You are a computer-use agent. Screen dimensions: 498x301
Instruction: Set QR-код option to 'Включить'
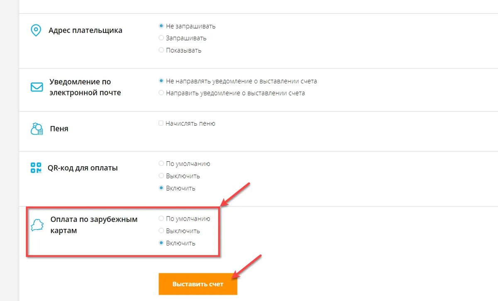tap(161, 188)
